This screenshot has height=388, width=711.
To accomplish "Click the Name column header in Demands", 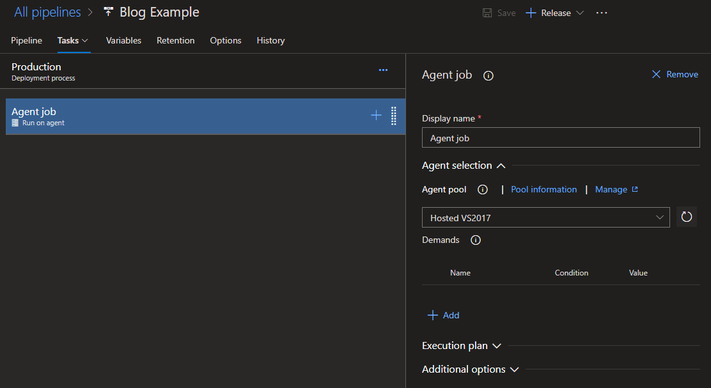I will [460, 273].
